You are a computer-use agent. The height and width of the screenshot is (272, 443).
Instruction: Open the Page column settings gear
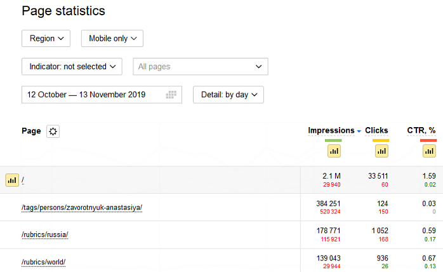tap(53, 132)
